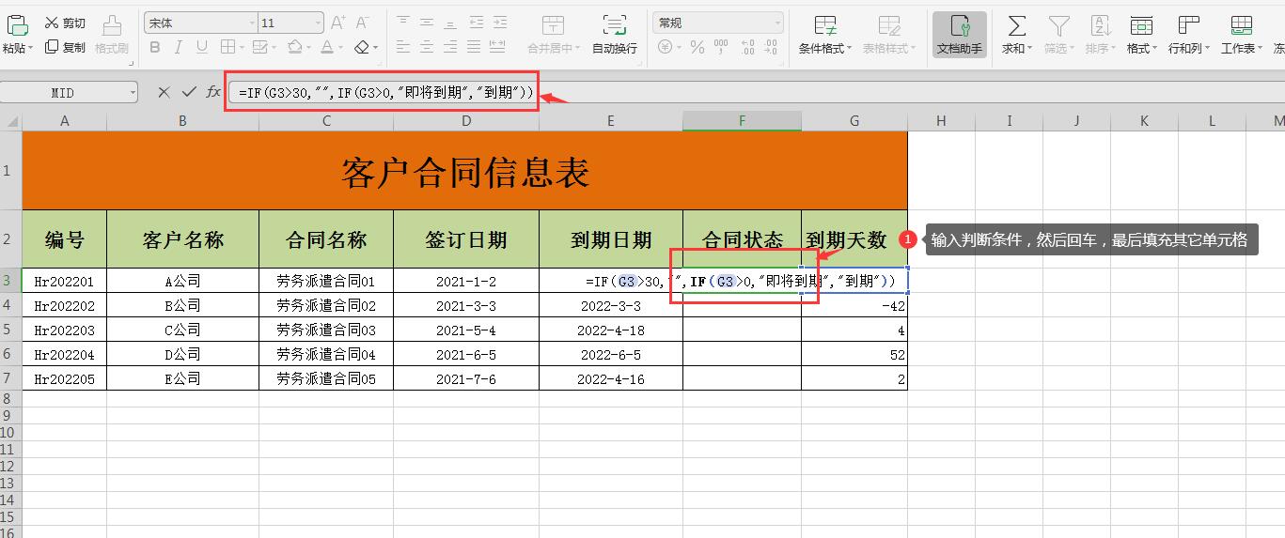Open the 格式 format menu
Screen dimensions: 1285x538
[1141, 35]
